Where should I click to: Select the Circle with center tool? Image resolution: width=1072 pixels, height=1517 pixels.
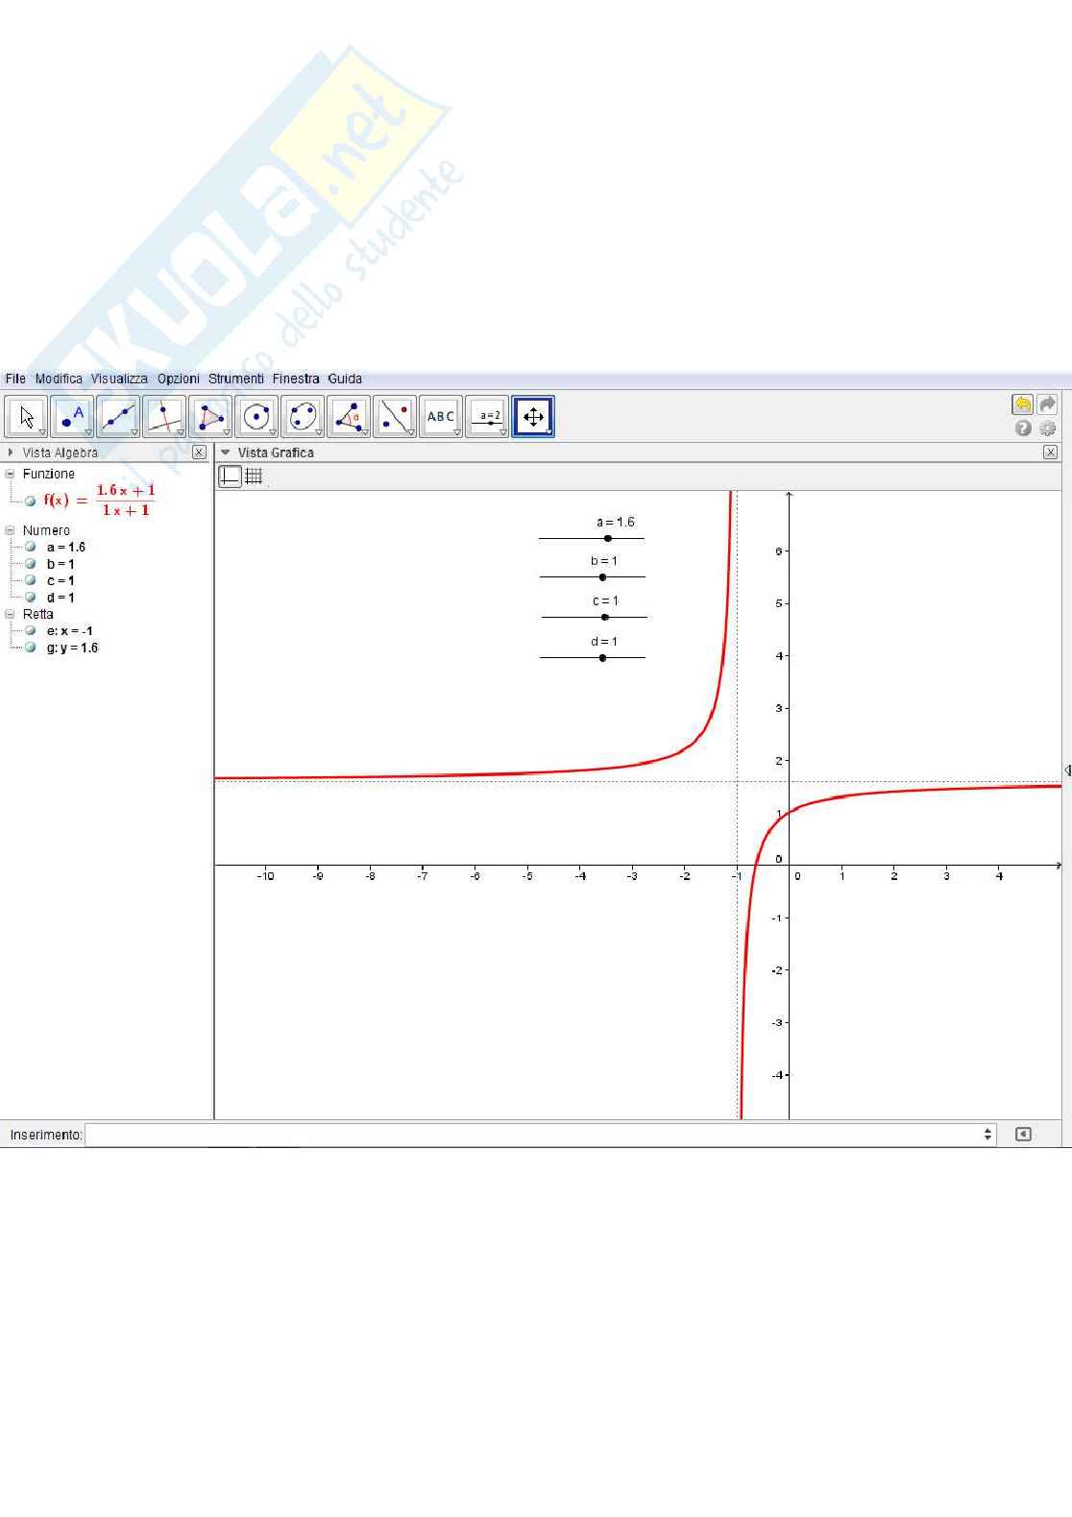[256, 417]
